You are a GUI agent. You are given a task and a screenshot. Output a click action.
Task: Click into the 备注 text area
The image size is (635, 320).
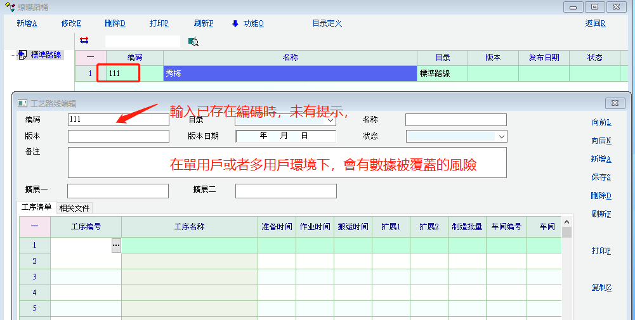tap(287, 162)
